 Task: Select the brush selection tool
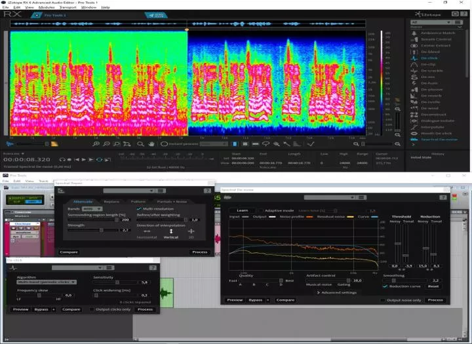point(276,144)
